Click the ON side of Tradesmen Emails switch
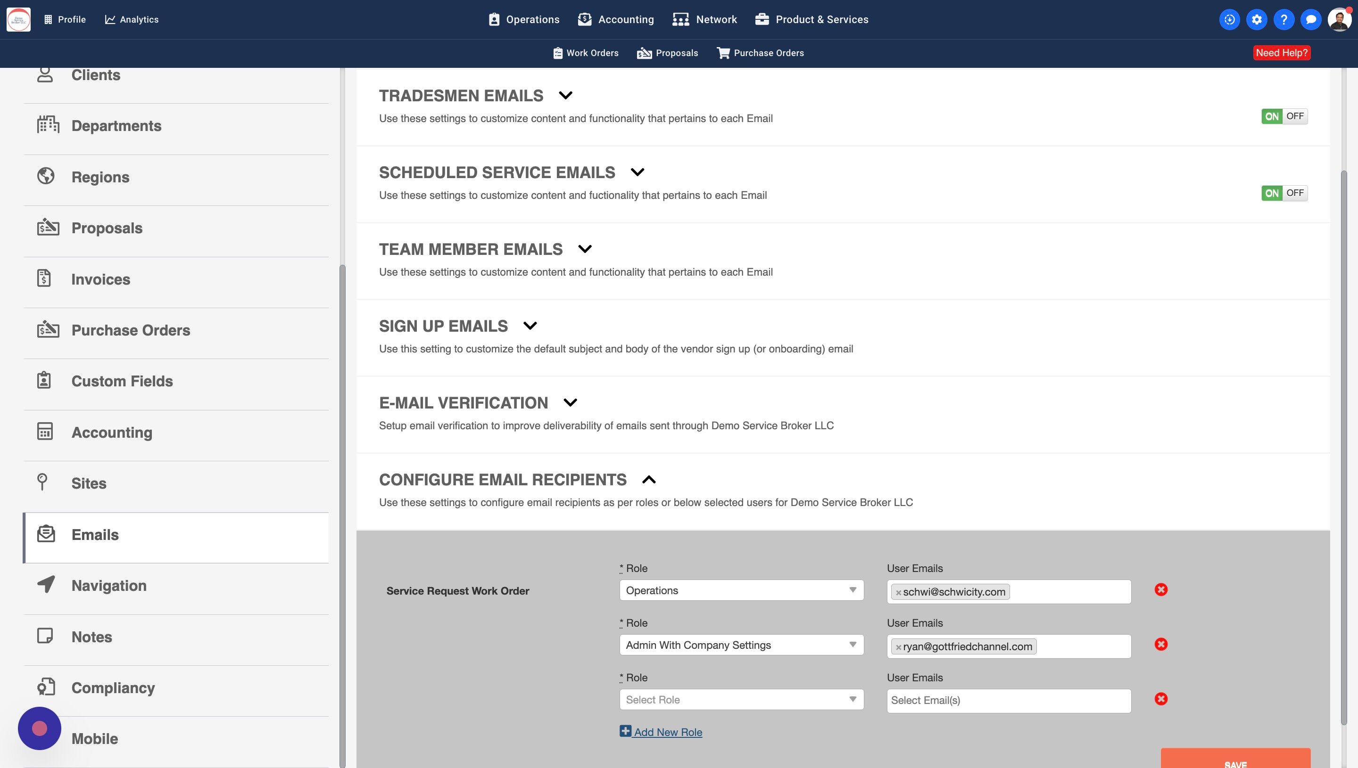This screenshot has width=1358, height=768. (1271, 116)
